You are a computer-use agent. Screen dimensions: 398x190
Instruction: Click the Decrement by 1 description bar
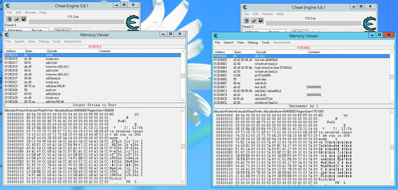click(x=304, y=106)
